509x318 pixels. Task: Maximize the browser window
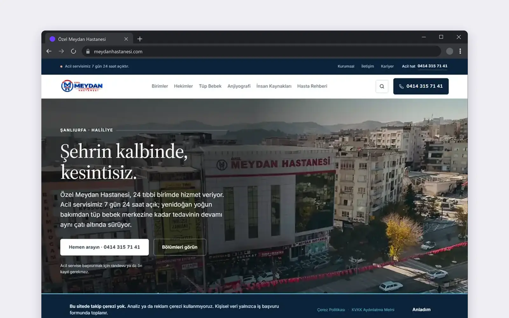[x=441, y=37]
